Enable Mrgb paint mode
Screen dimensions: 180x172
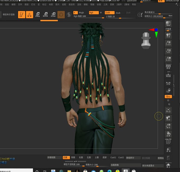81,13
